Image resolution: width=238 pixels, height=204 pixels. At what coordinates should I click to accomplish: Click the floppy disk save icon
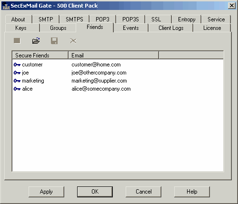point(54,41)
